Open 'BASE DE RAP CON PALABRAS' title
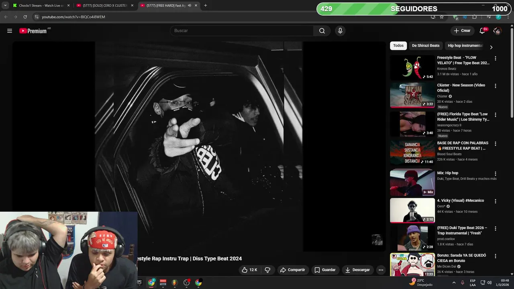The width and height of the screenshot is (514, 289). pyautogui.click(x=463, y=146)
